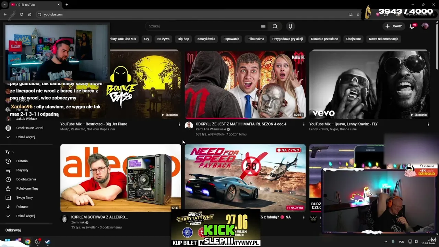Filter by Koszykówka chip
Screen dimensions: 439x247
206,39
